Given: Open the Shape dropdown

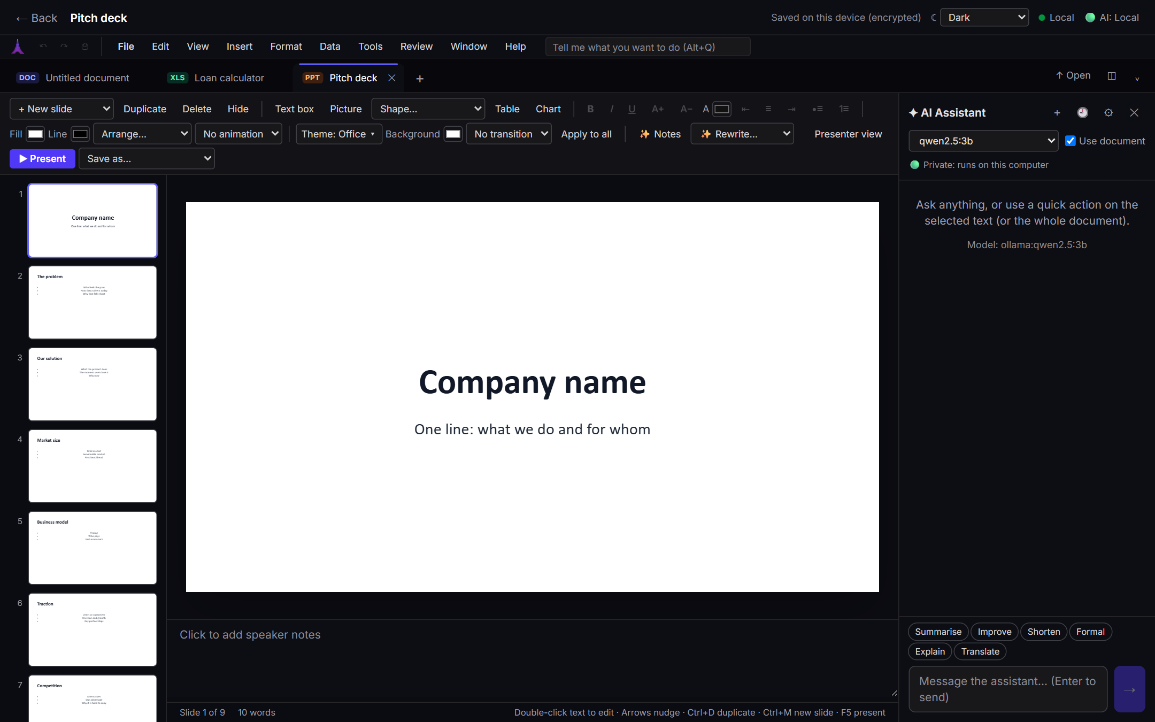Looking at the screenshot, I should 428,109.
